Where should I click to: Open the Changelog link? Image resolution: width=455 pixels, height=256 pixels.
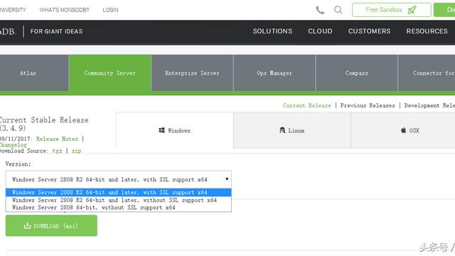tap(14, 144)
